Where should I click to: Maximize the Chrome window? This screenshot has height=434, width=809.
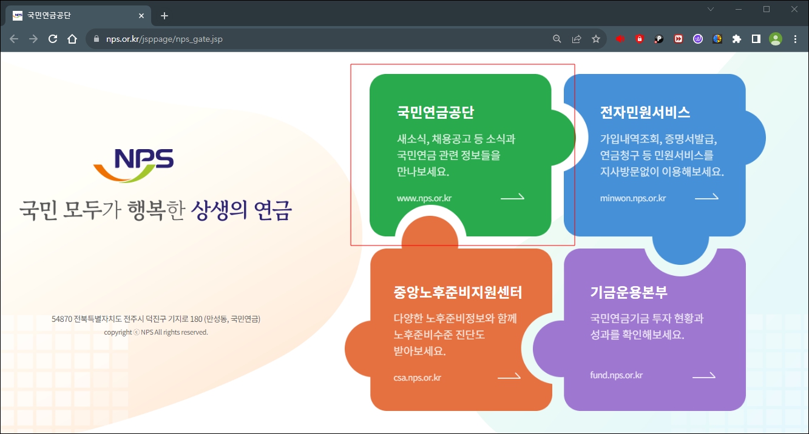[x=767, y=9]
